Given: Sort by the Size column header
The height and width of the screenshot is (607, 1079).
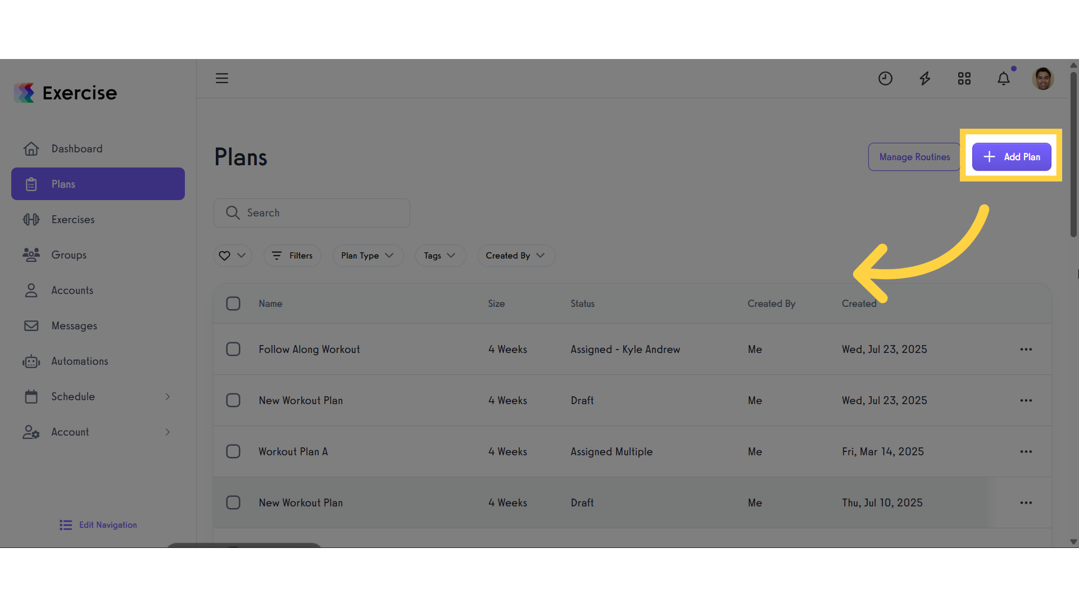Looking at the screenshot, I should (496, 303).
